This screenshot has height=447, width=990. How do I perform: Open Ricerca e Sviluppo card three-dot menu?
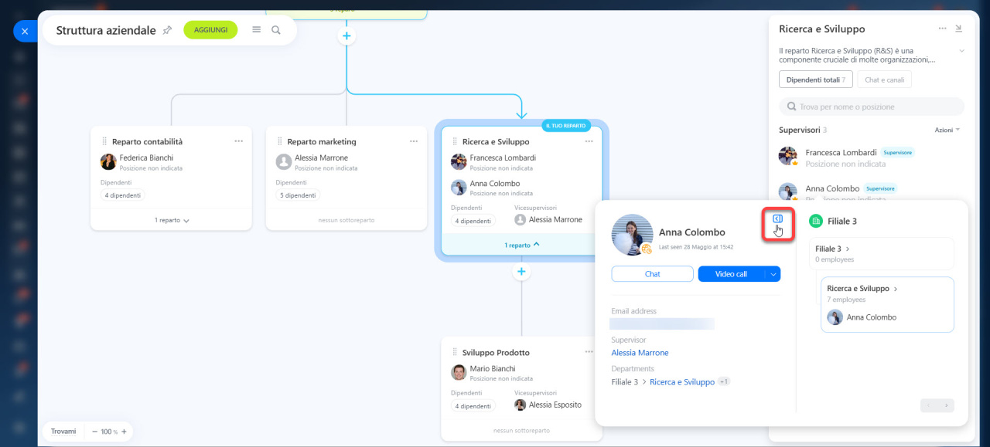point(589,141)
